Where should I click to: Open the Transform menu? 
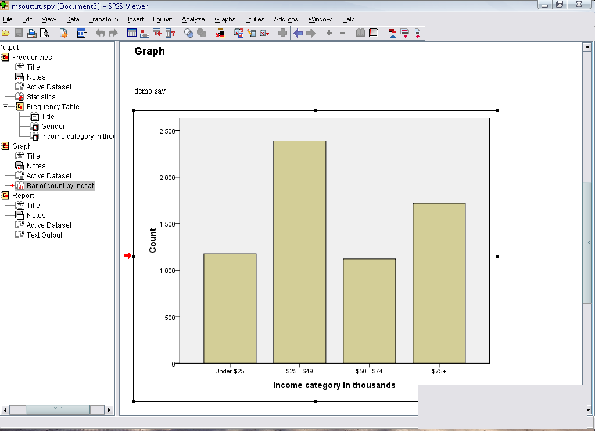click(103, 19)
